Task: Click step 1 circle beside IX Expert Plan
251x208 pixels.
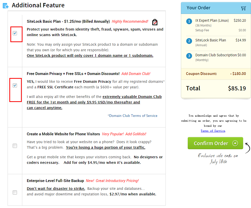Action: (189, 21)
